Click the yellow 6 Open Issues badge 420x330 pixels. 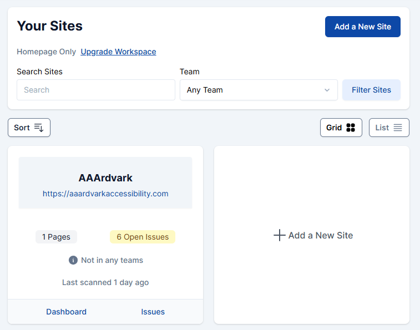point(143,237)
